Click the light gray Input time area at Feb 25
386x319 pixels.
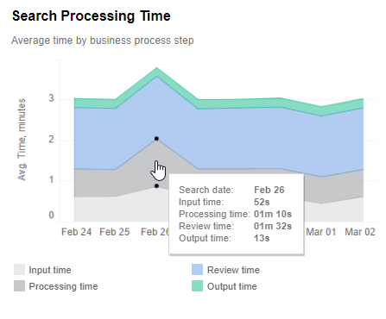point(115,210)
